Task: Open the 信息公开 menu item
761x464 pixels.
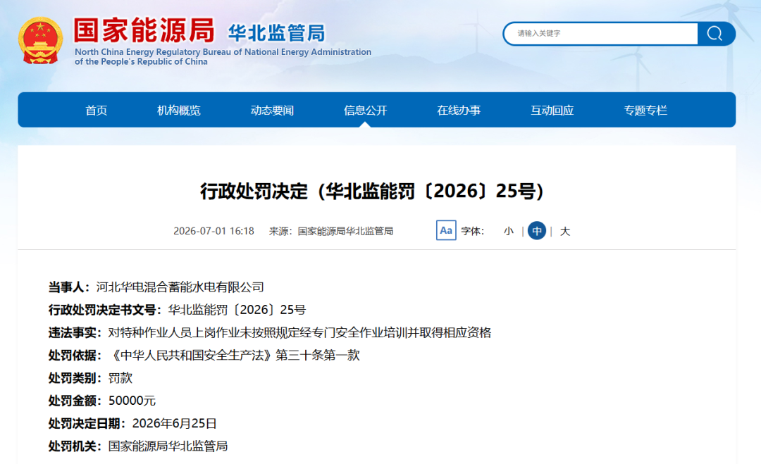Action: pos(366,111)
